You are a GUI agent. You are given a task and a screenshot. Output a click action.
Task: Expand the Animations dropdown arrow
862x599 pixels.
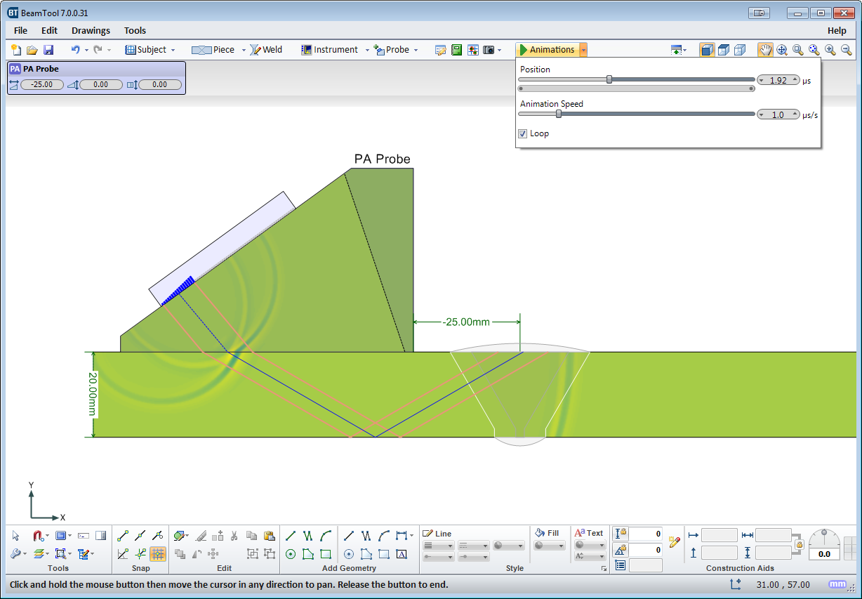[583, 50]
